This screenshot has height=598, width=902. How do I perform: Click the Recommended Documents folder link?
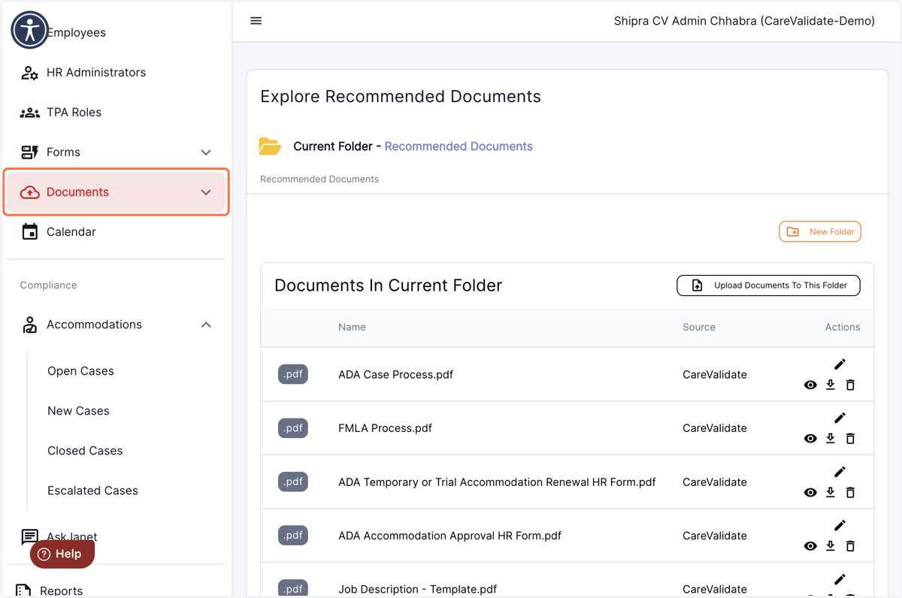[x=459, y=146]
